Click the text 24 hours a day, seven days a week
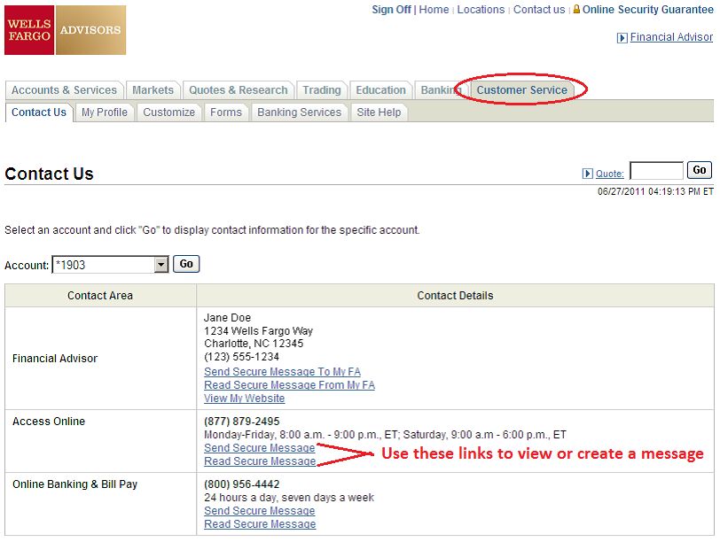 289,498
